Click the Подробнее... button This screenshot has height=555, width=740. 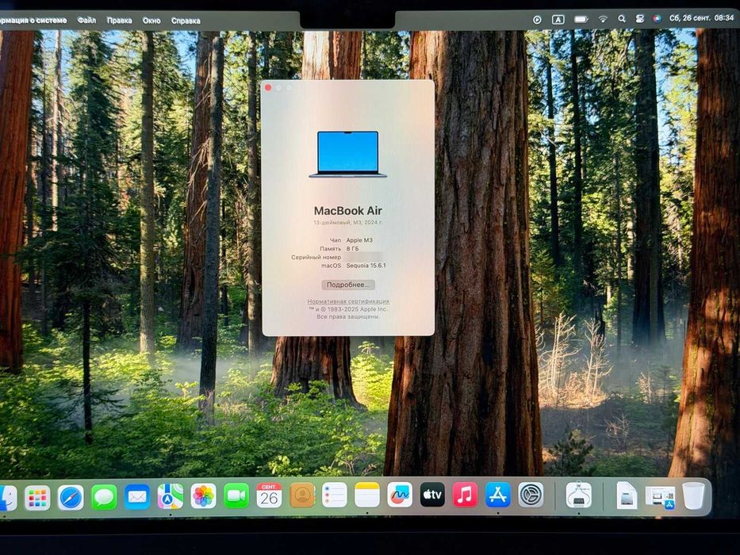(348, 285)
